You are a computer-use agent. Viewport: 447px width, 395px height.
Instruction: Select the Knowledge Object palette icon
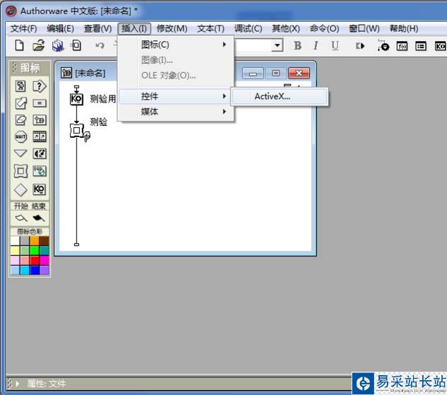coord(40,189)
